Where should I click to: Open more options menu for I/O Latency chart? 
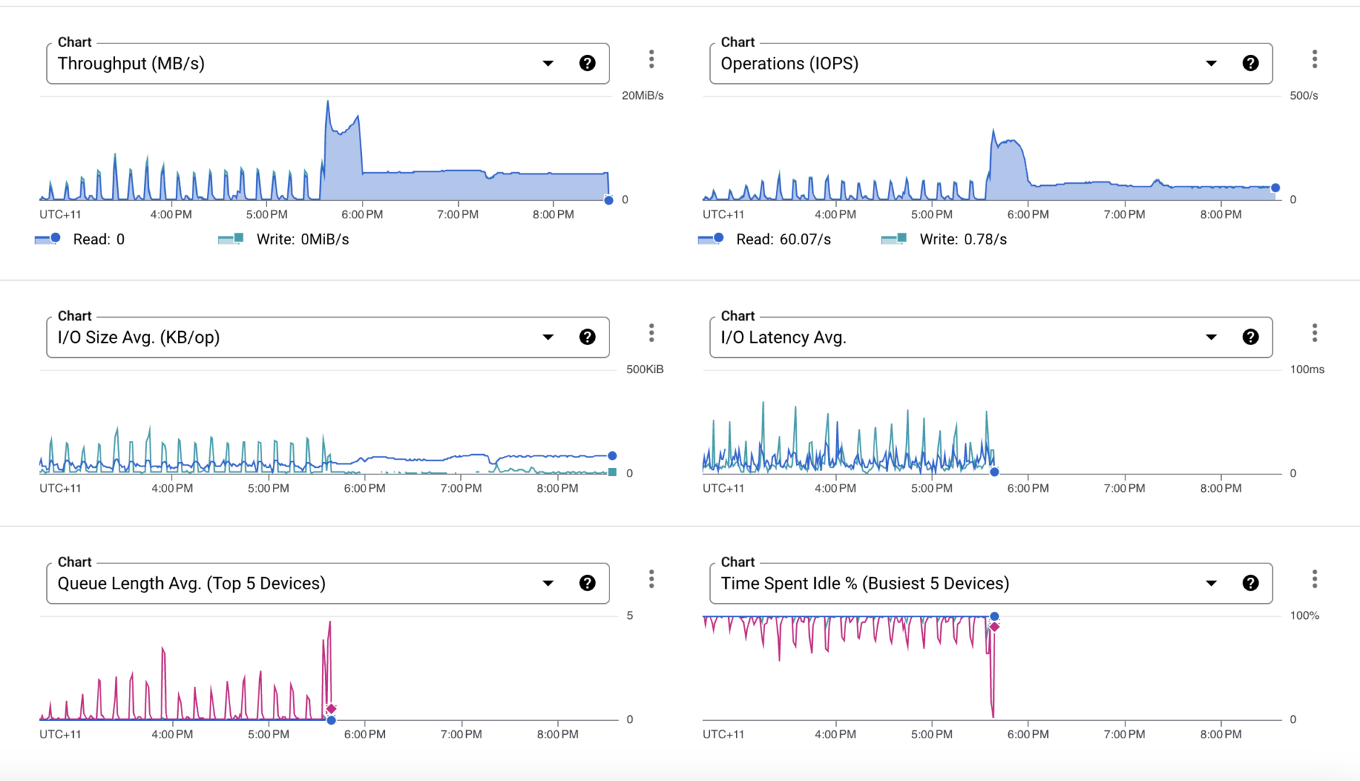pyautogui.click(x=1314, y=333)
